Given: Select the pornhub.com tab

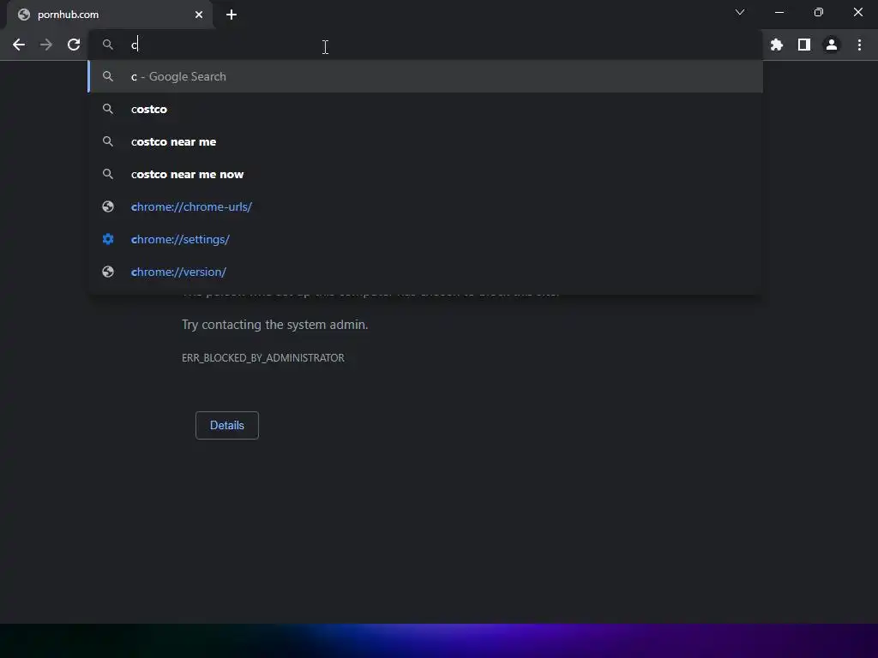Looking at the screenshot, I should (110, 15).
